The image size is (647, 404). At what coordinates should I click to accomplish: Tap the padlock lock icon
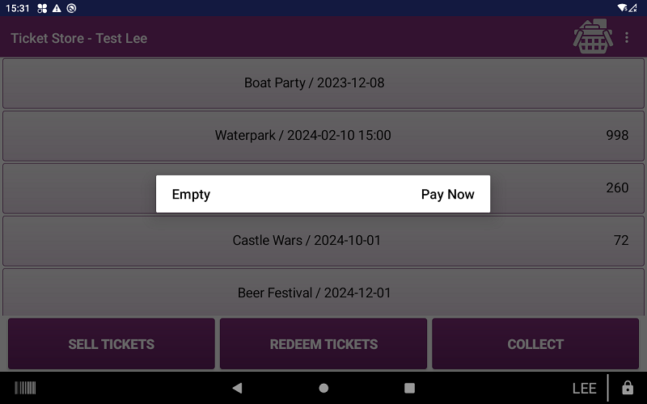(x=628, y=388)
